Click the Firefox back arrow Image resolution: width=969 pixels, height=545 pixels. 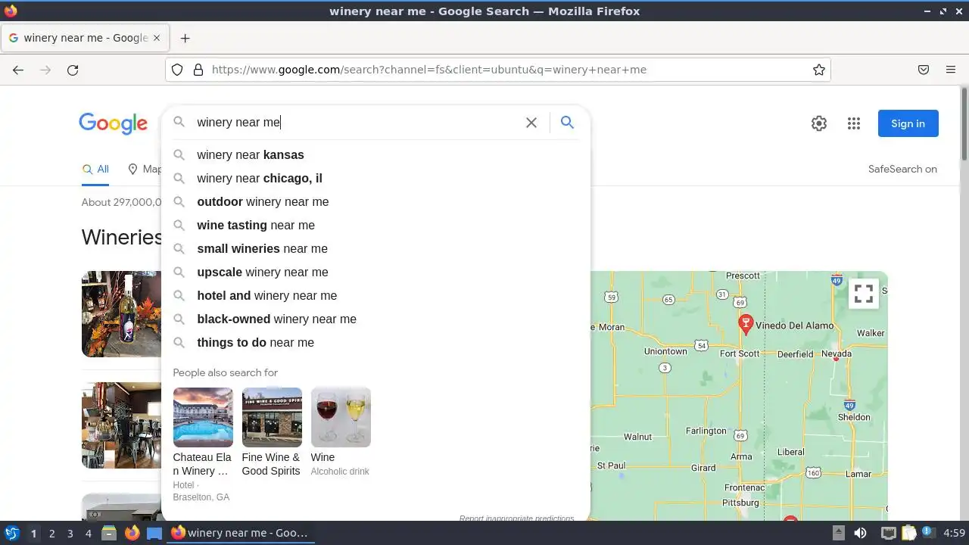pos(18,70)
